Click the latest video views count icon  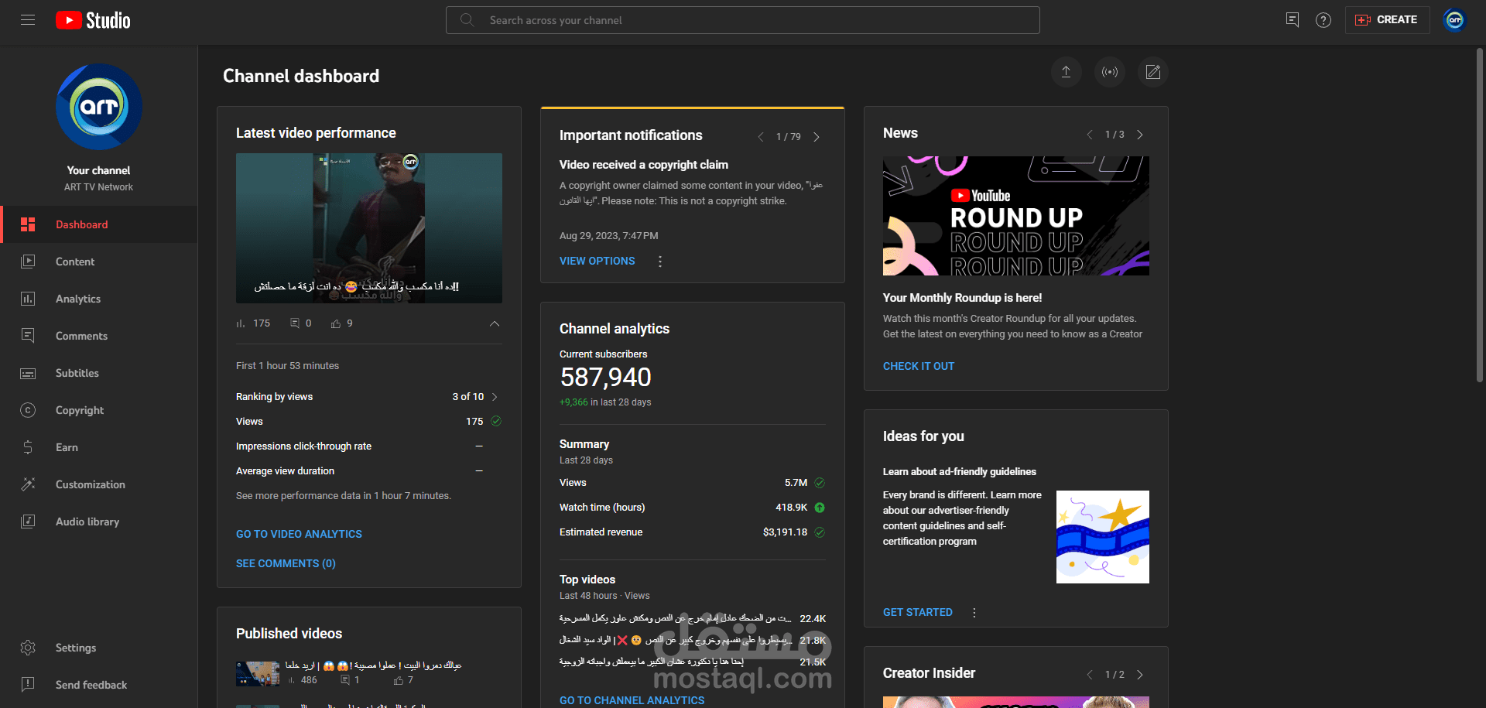coord(241,323)
